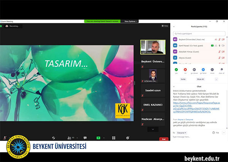The height and width of the screenshot is (162, 228).
Task: Select the Beykent Üniversitesi participant tile
Action: [x=153, y=62]
